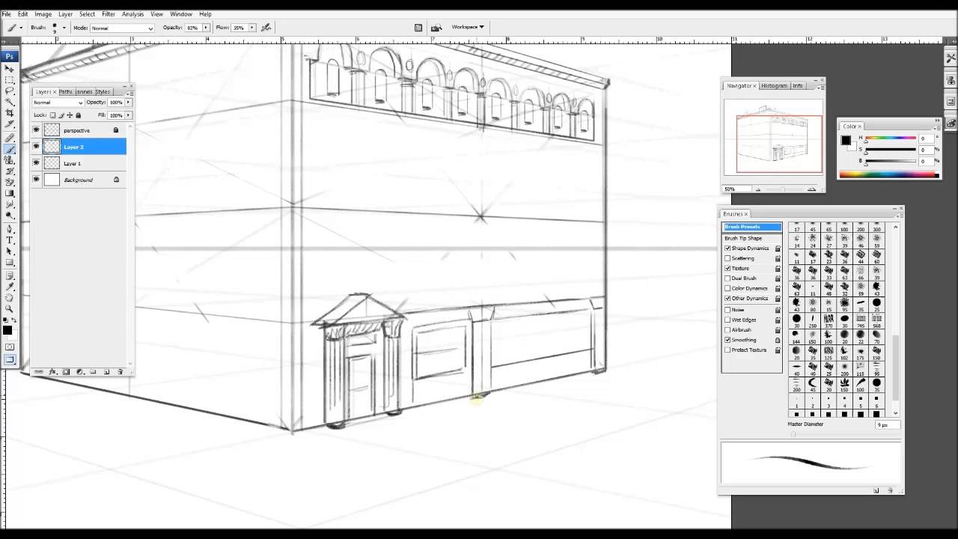
Task: Hide the perspective layer
Action: (x=36, y=130)
